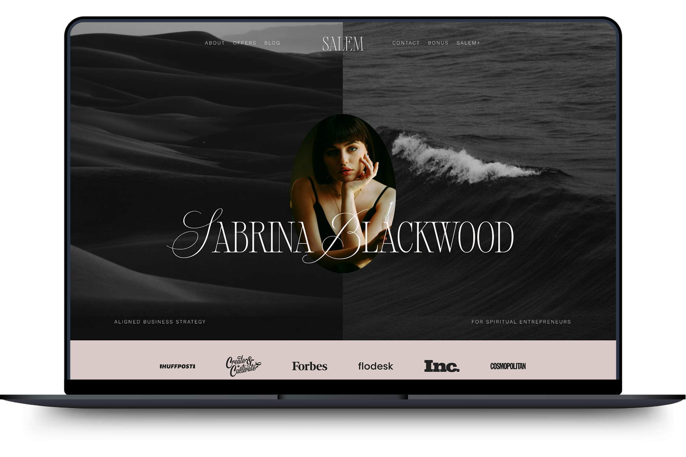Viewport: 686px width, 457px height.
Task: Click the Cosmopolitan press logo
Action: 507,366
